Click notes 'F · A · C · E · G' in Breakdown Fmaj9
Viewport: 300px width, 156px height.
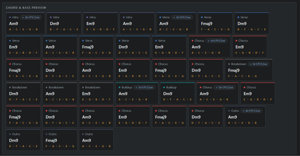click(x=242, y=76)
